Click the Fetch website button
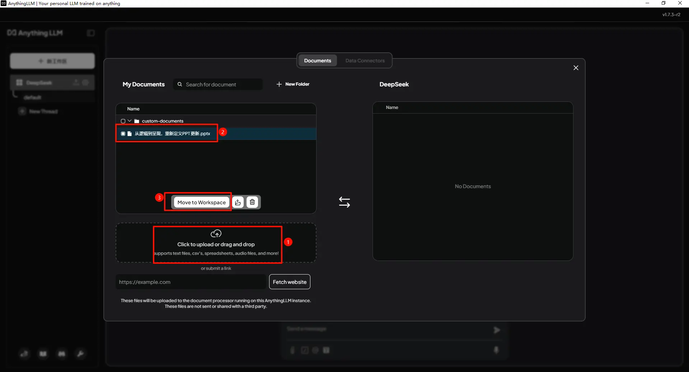The height and width of the screenshot is (372, 689). coord(290,282)
